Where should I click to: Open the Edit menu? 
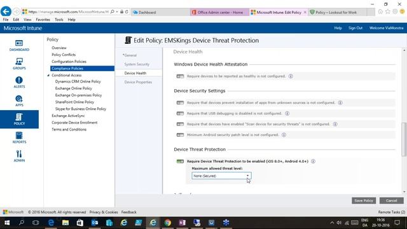click(x=16, y=20)
